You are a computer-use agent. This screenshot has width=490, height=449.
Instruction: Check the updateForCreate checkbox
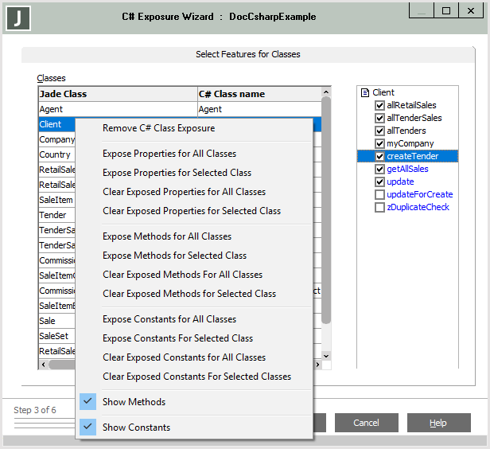click(x=379, y=194)
